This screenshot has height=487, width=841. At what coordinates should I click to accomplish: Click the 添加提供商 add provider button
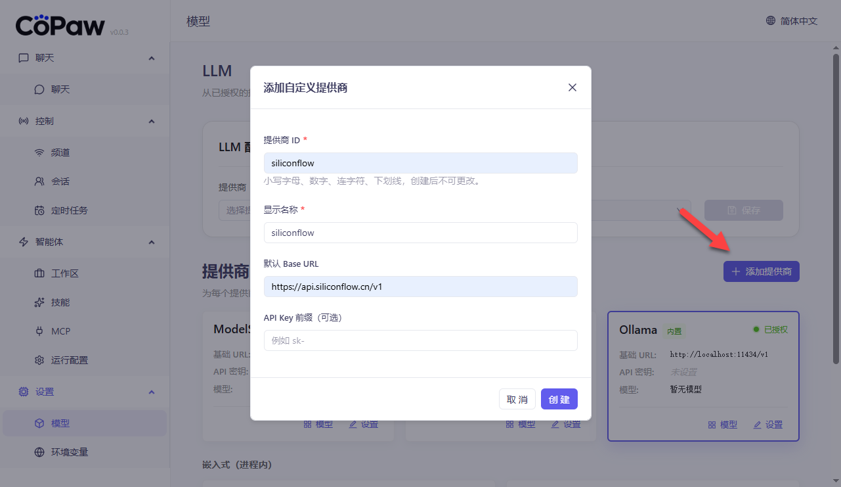click(762, 271)
